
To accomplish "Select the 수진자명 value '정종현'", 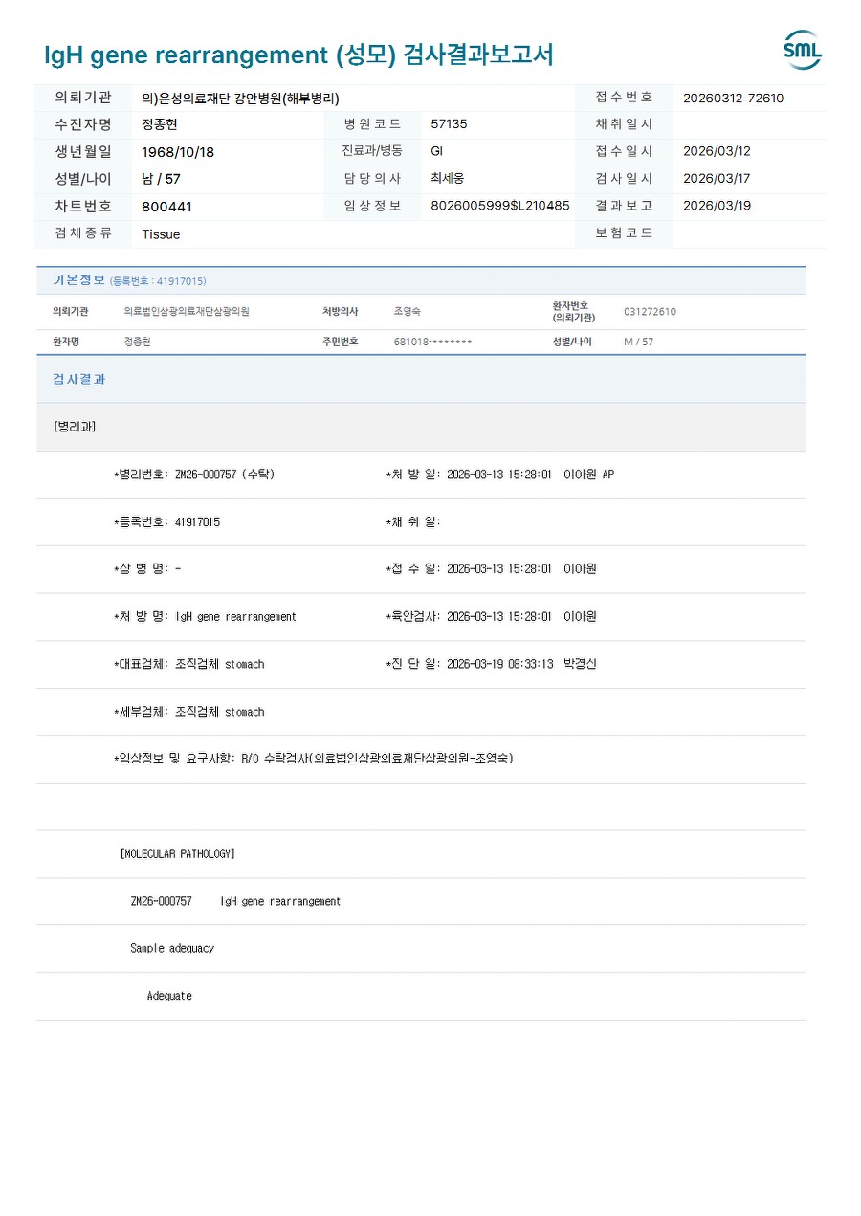I will click(x=160, y=124).
